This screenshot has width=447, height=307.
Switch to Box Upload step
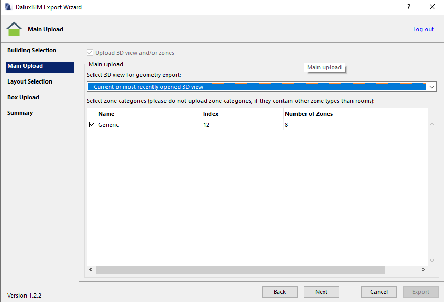click(23, 98)
